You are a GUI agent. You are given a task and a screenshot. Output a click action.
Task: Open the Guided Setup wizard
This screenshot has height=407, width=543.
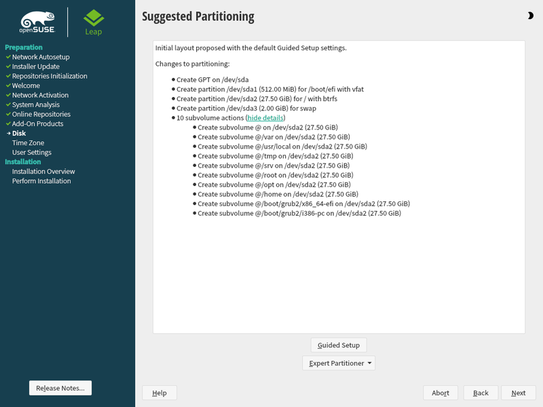point(339,345)
